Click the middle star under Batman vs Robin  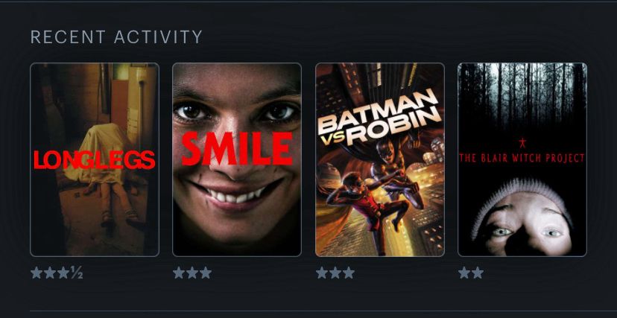pos(335,273)
